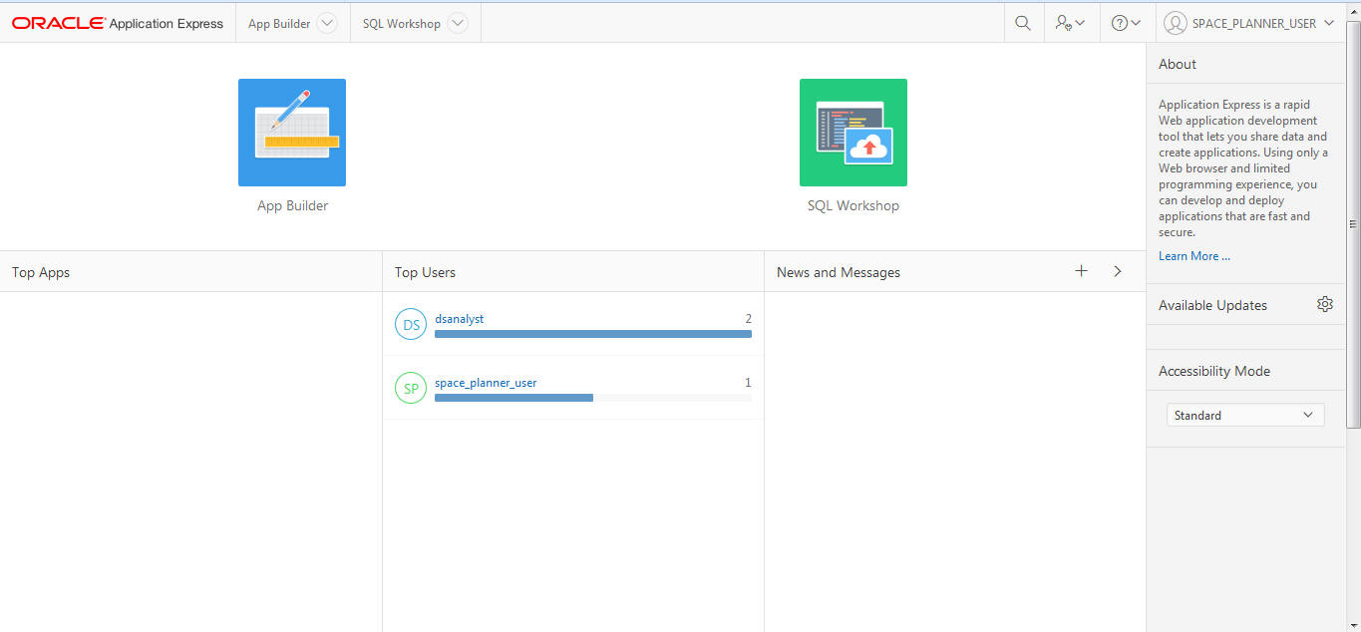This screenshot has height=632, width=1361.
Task: Select App Builder in top navigation
Action: click(x=279, y=23)
